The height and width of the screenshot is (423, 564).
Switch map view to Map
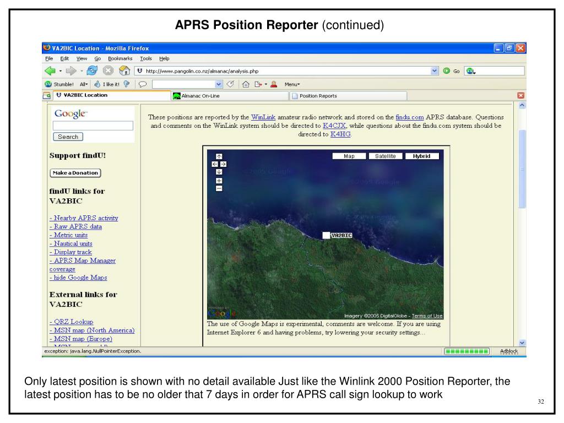tap(349, 156)
